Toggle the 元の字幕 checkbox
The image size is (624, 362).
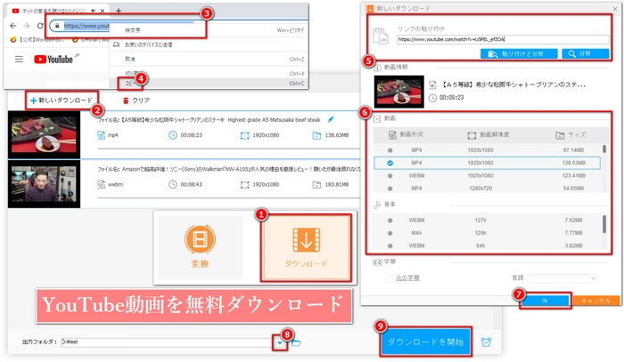(x=390, y=278)
